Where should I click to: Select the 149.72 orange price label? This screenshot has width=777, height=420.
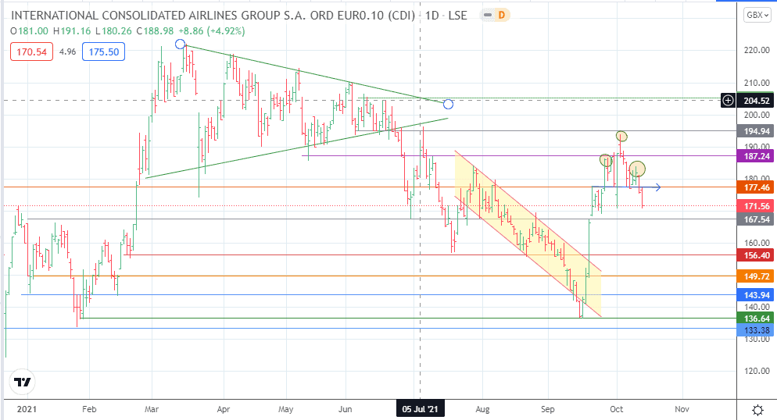pos(757,276)
